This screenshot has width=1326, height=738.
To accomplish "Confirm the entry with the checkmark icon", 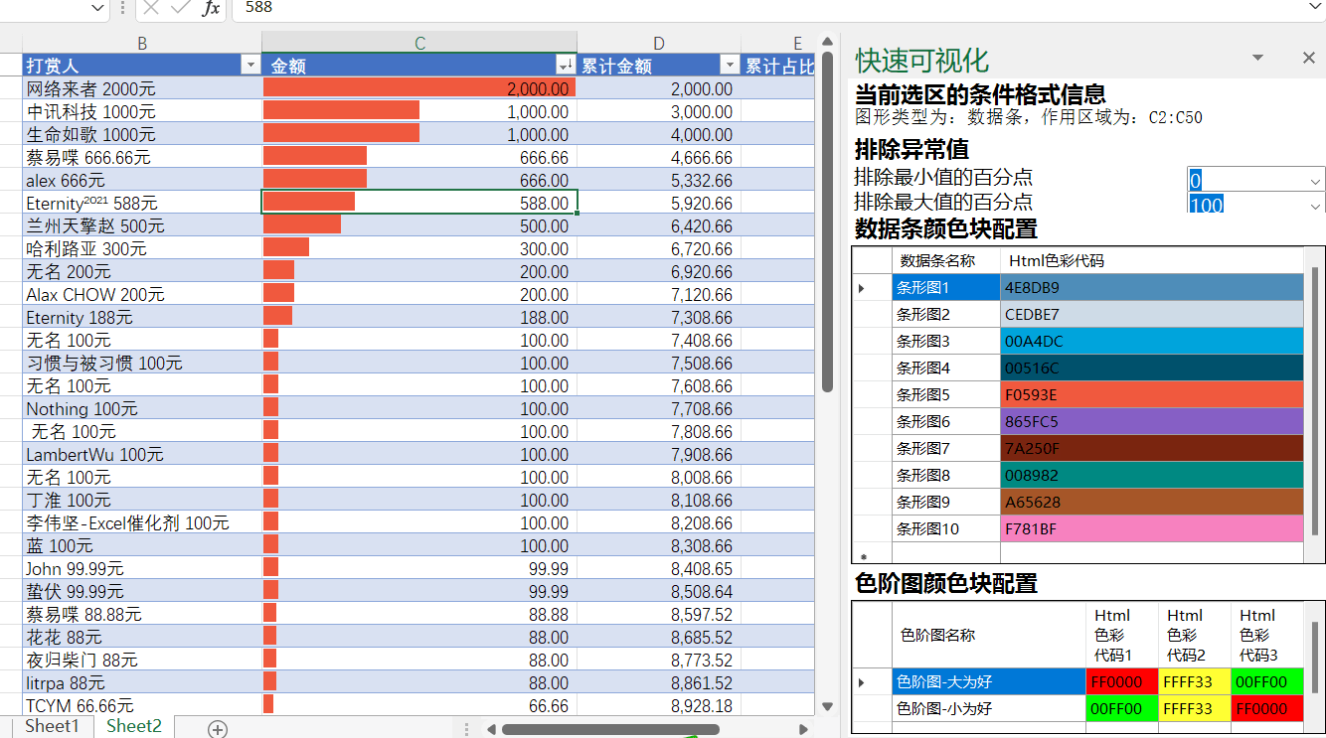I will (x=180, y=8).
